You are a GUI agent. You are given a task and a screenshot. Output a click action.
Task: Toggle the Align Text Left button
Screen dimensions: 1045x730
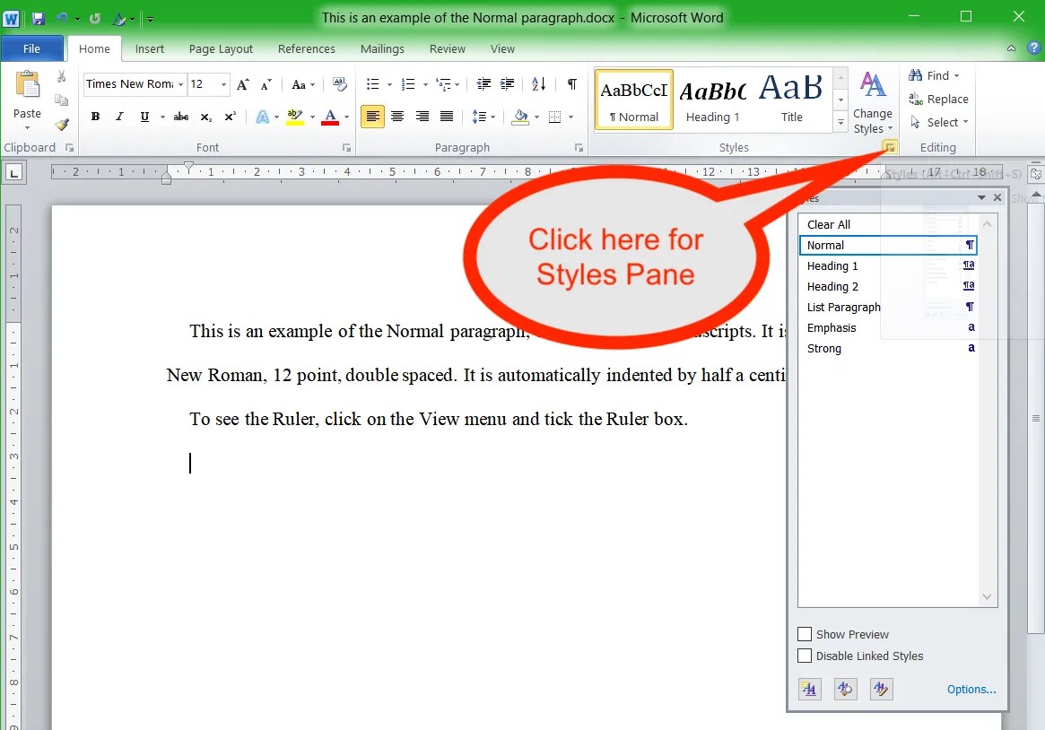(372, 117)
